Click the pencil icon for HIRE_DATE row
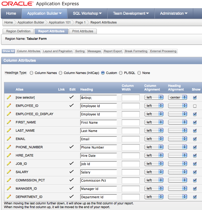Viewport: 202px width, 210px height. [9, 155]
